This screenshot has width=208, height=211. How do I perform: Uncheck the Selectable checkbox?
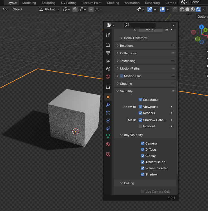(140, 100)
